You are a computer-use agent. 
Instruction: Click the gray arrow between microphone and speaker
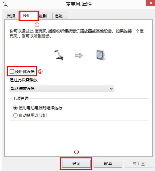point(79,55)
